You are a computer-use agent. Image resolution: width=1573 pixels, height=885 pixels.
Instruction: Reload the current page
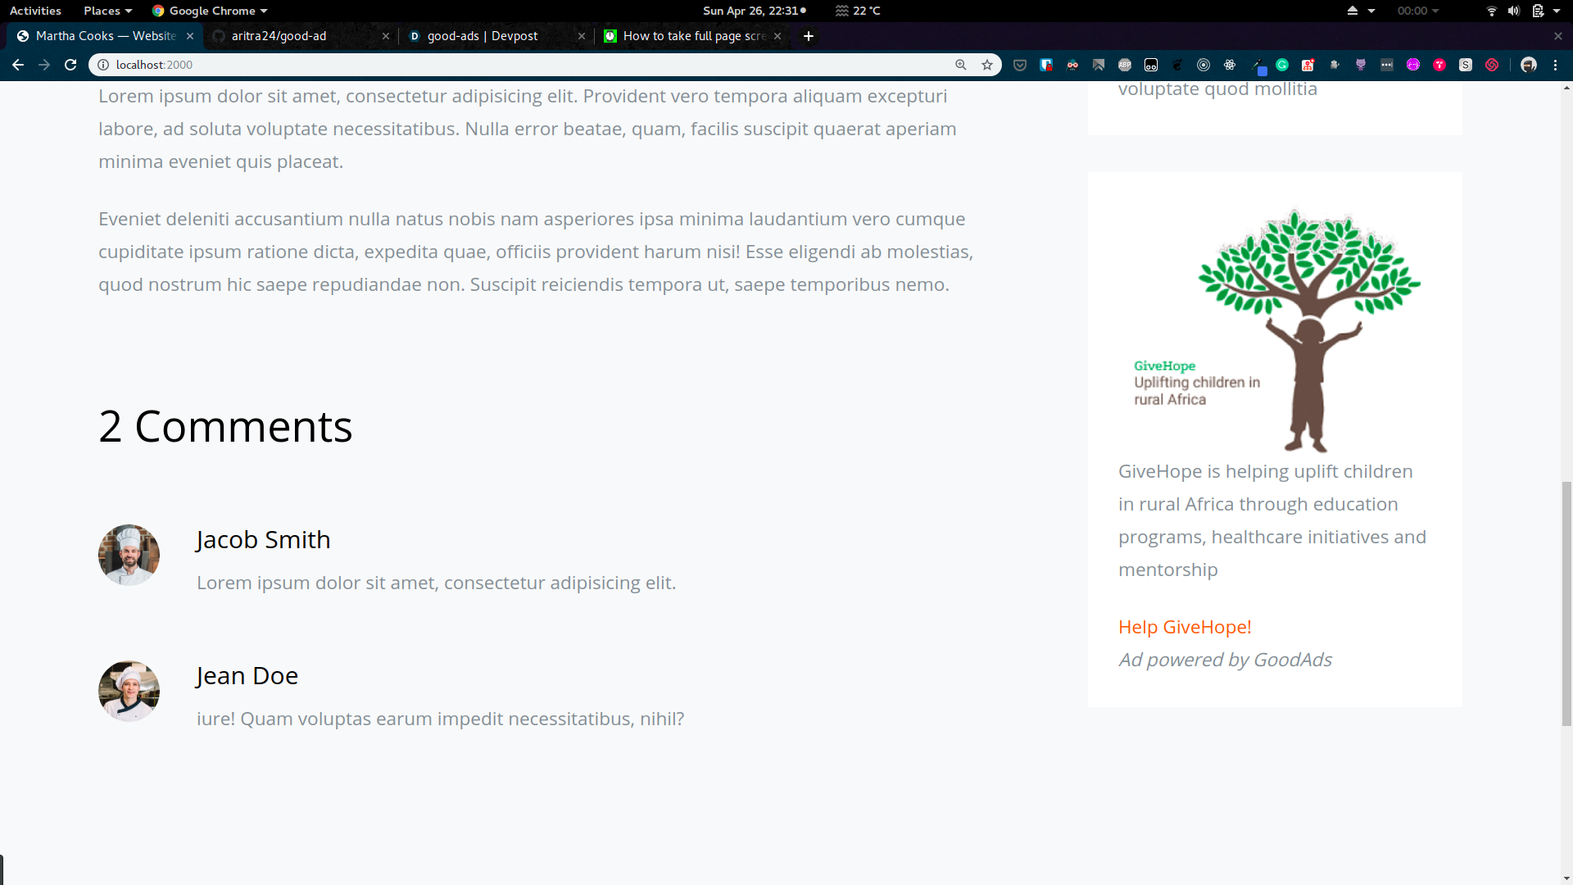pos(70,65)
